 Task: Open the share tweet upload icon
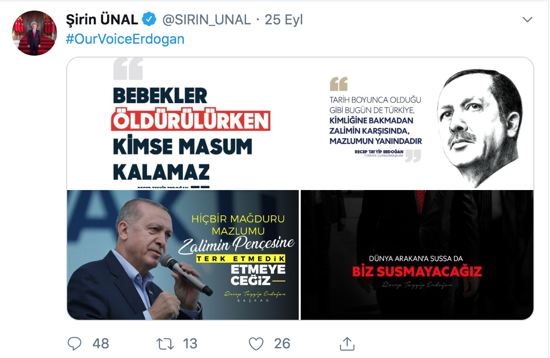347,343
